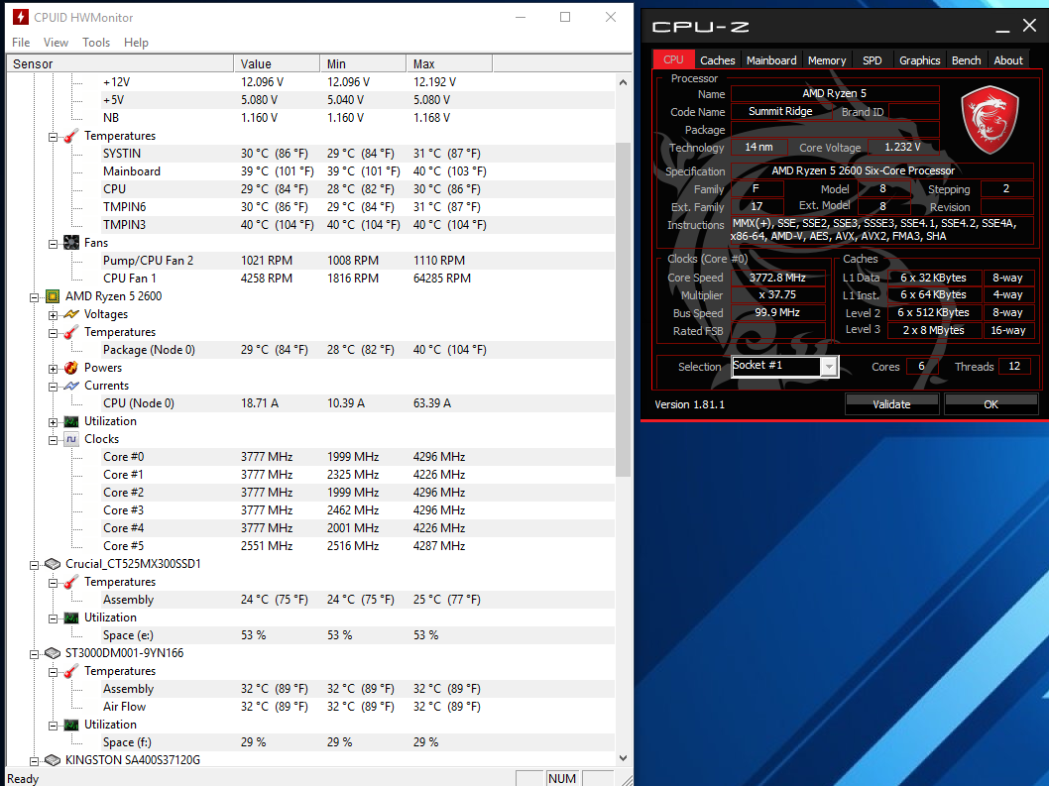Click the thermometer icon beside Ryzen Temperatures
Viewport: 1049px width, 786px height.
click(71, 332)
